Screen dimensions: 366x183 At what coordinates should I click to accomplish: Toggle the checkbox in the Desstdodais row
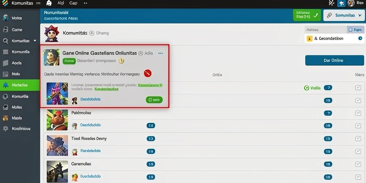358,100
